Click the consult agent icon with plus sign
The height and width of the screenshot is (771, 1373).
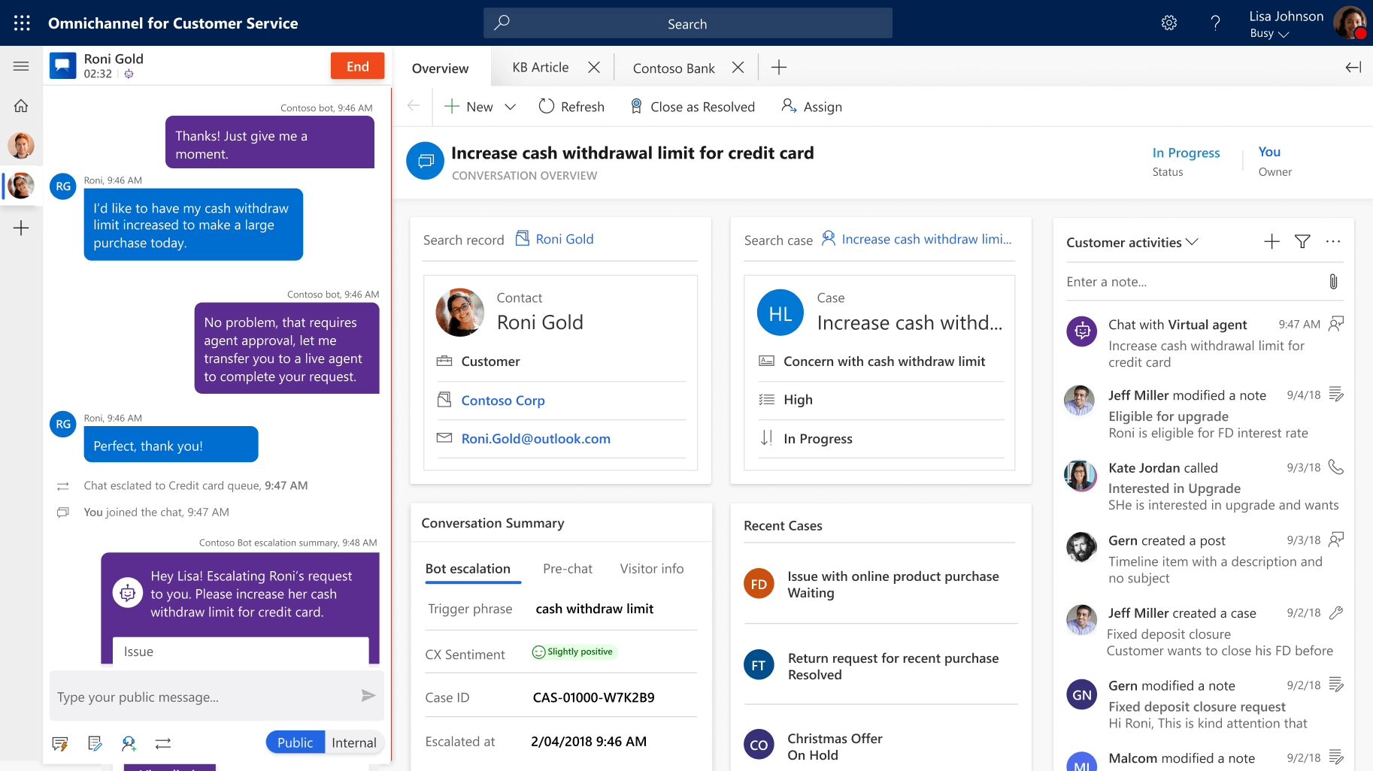128,743
